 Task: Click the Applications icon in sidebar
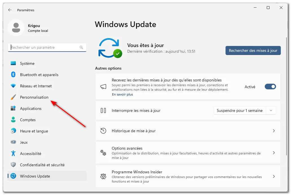[x=13, y=108]
